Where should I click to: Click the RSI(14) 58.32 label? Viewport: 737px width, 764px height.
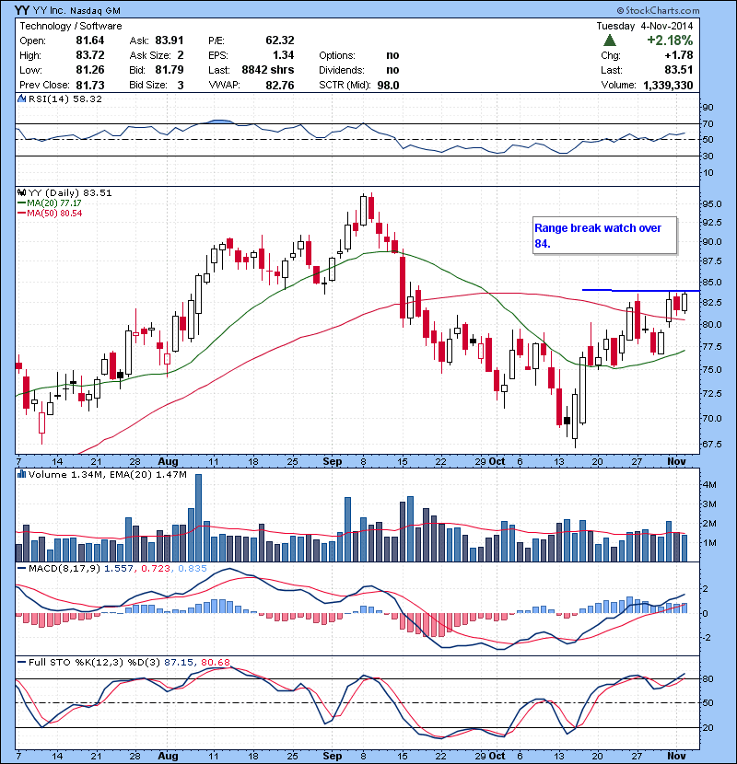pos(64,98)
